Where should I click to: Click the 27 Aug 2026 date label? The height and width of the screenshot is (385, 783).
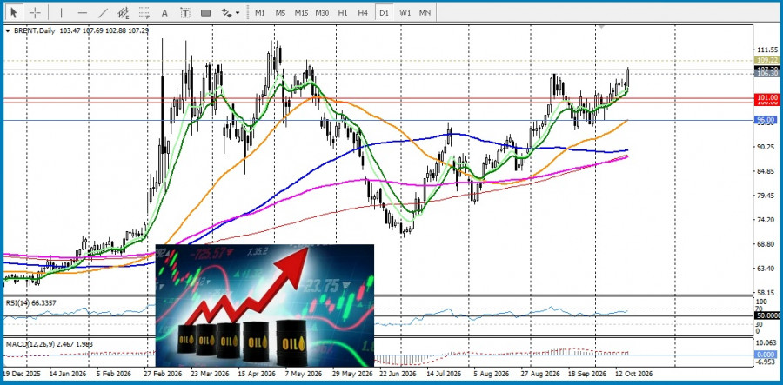539,374
